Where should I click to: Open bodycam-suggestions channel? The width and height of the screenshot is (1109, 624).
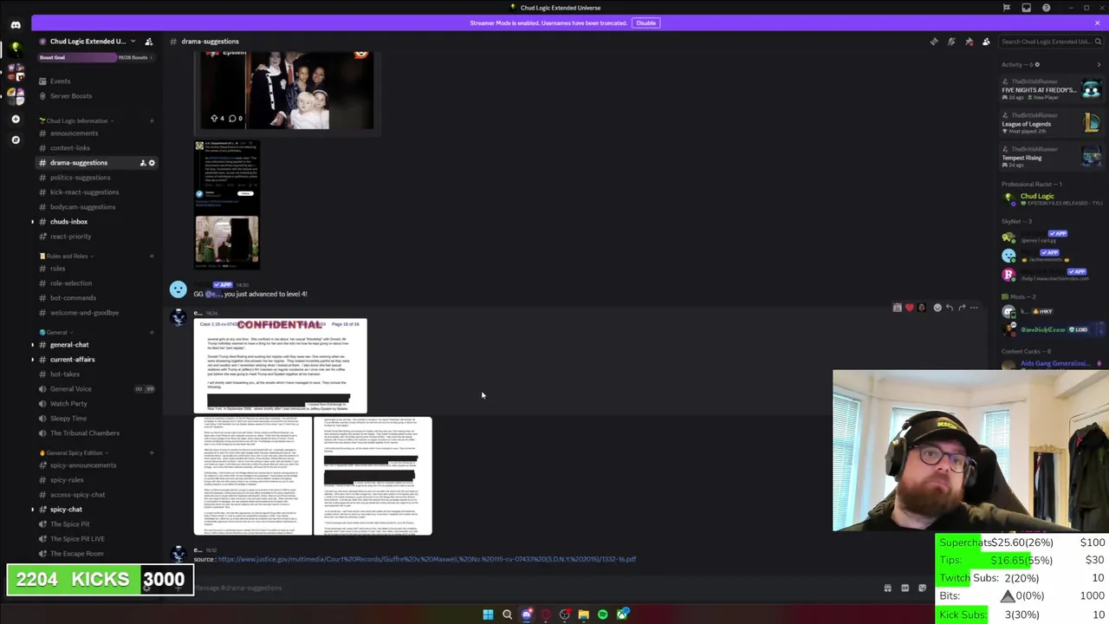point(95,207)
